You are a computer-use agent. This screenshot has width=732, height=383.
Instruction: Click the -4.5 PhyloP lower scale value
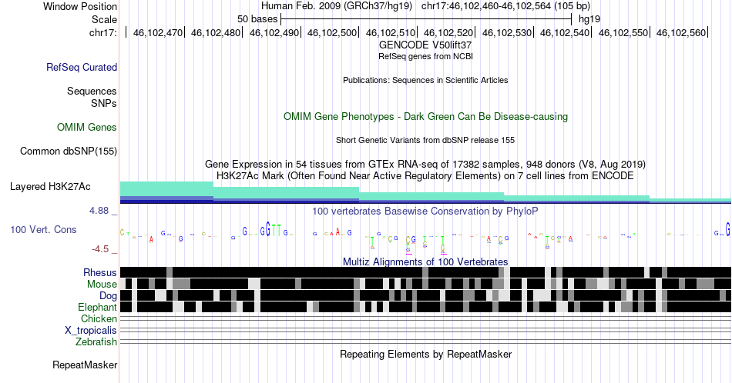100,249
